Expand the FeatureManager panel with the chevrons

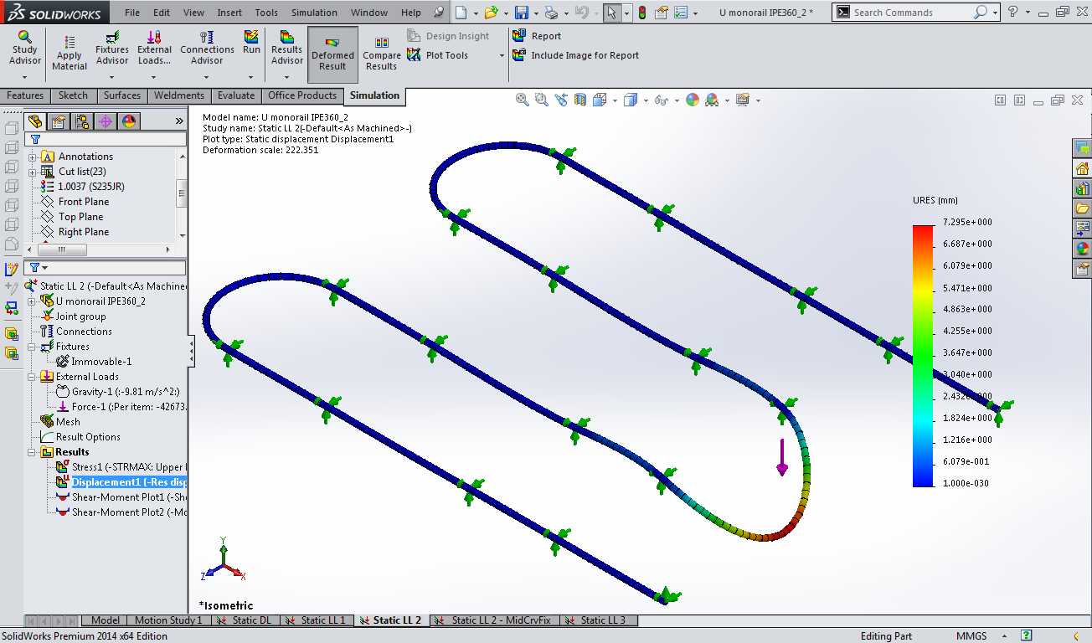click(178, 121)
